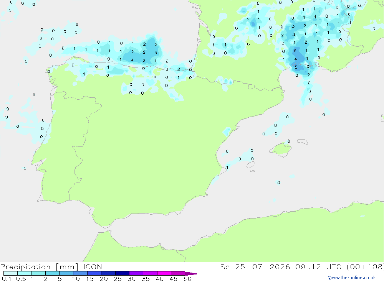The height and width of the screenshot is (281, 384).
Task: Click the '5' precipitation value on the map
Action: click(x=296, y=67)
